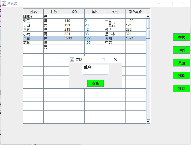Close the 通讯录 main window
Screen dimensions: 191x145
click(184, 4)
